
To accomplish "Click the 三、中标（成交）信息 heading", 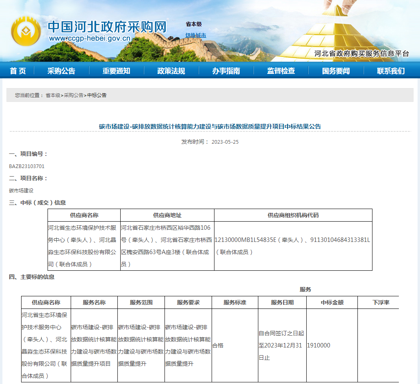I will tap(37, 203).
